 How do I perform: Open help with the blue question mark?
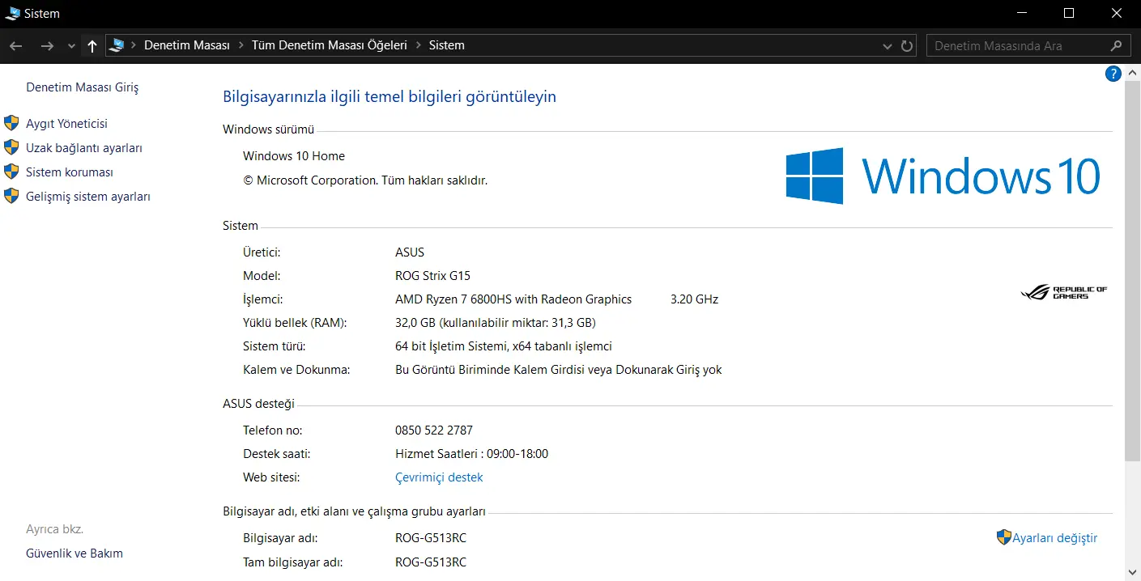(1113, 74)
